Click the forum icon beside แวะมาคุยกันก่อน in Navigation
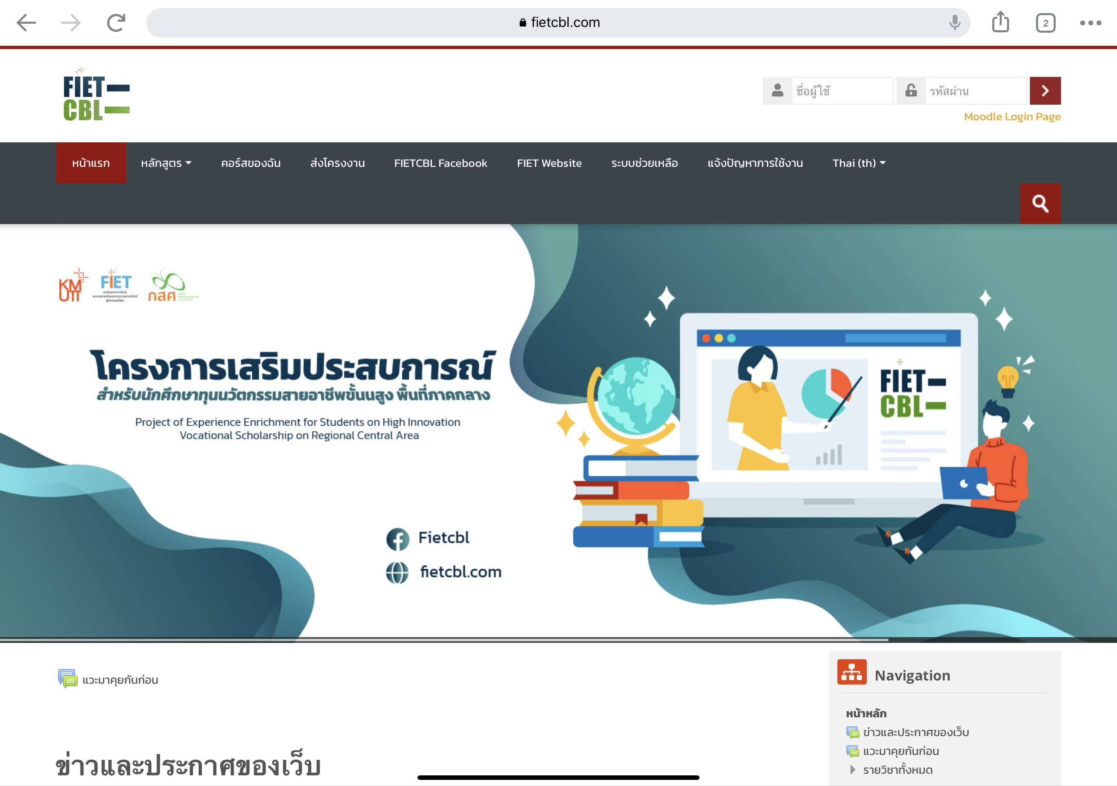This screenshot has width=1117, height=786. [852, 751]
